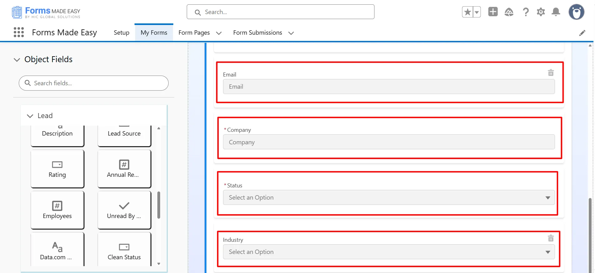Screen dimensions: 595x273
Task: Open the Form Submissions tab
Action: click(x=257, y=33)
